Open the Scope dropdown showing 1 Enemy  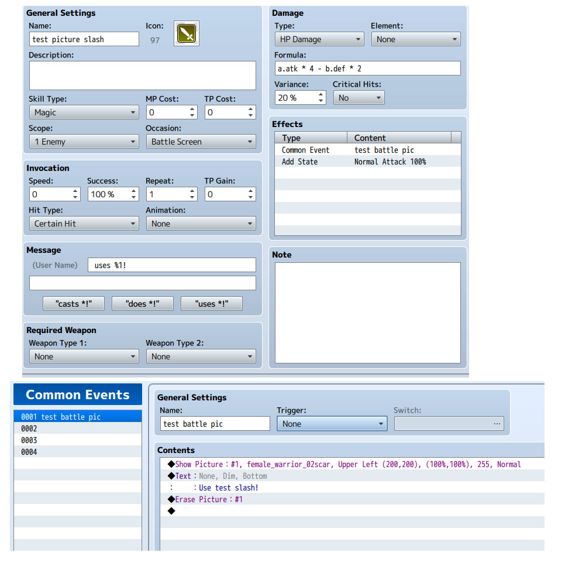pyautogui.click(x=84, y=142)
